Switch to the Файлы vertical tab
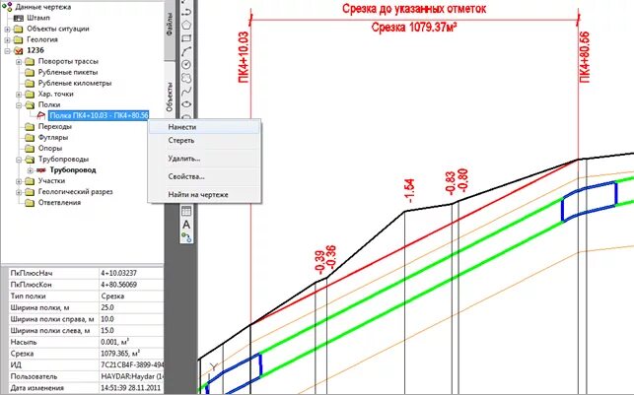 click(x=170, y=25)
